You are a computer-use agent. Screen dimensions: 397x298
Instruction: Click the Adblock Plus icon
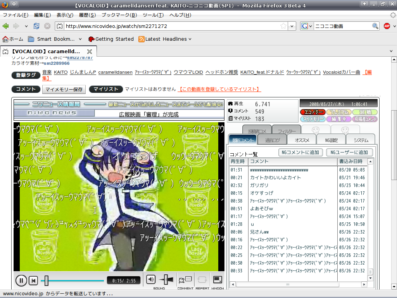(x=387, y=26)
